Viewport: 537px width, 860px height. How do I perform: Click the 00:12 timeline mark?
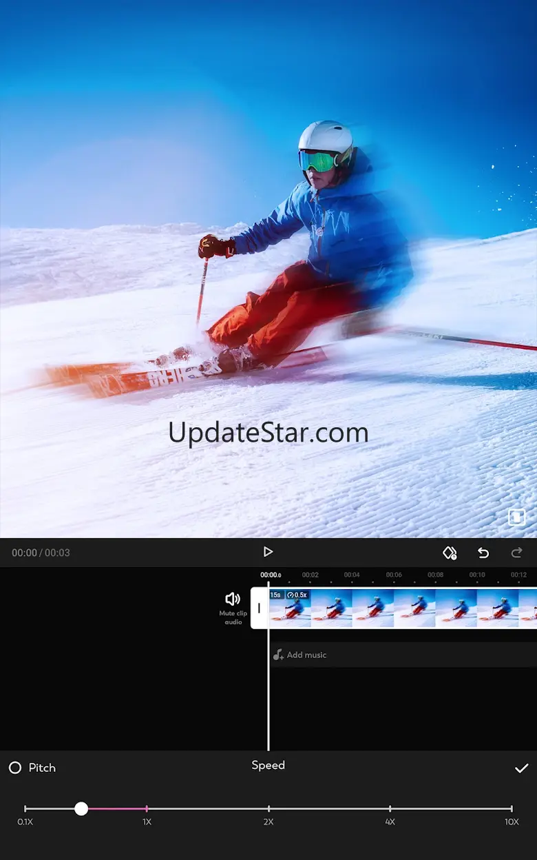point(518,575)
